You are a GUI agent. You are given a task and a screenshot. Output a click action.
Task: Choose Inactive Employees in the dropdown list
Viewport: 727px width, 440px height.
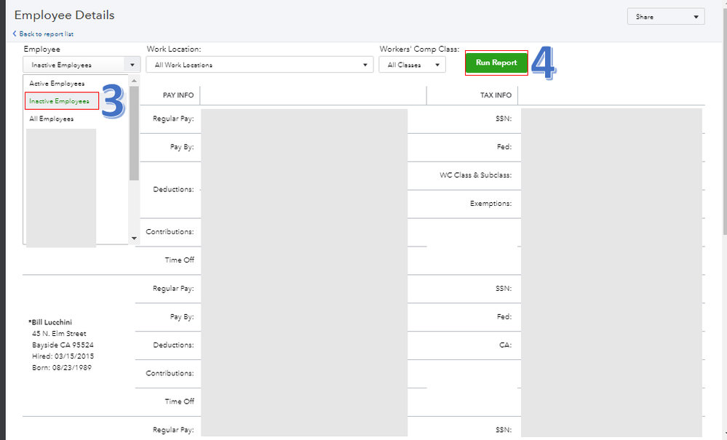tap(61, 101)
